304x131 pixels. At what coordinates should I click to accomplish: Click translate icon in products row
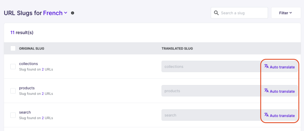[267, 91]
